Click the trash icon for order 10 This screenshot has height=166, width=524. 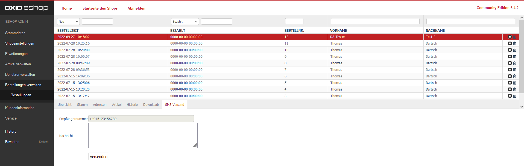click(514, 50)
